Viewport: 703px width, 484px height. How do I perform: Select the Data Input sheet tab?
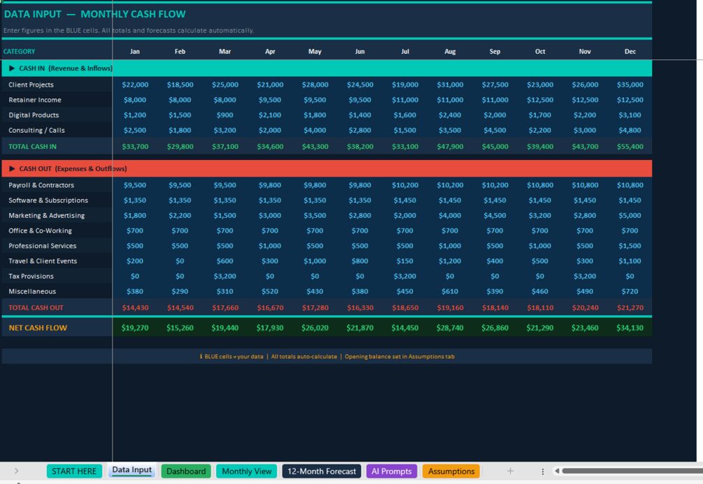pos(132,470)
